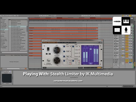
Task: Select highlighted preset slot D
Action: [99, 68]
